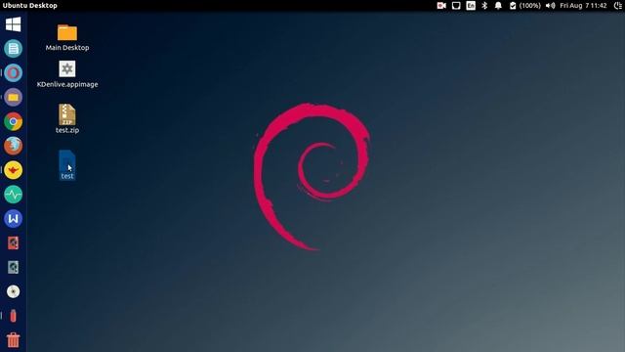Open the optical disc dock icon

pos(13,291)
